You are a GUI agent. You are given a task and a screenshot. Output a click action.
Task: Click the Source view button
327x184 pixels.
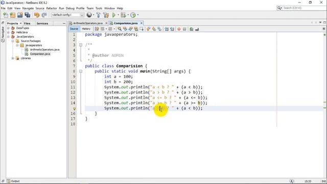click(74, 29)
